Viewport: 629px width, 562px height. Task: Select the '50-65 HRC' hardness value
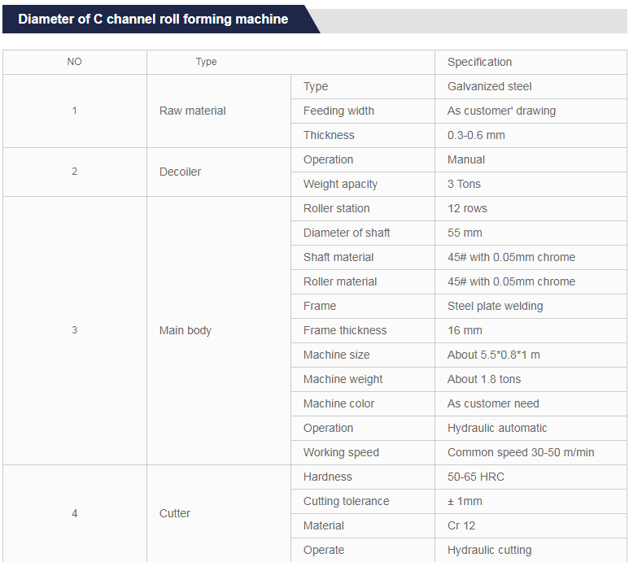coord(476,477)
